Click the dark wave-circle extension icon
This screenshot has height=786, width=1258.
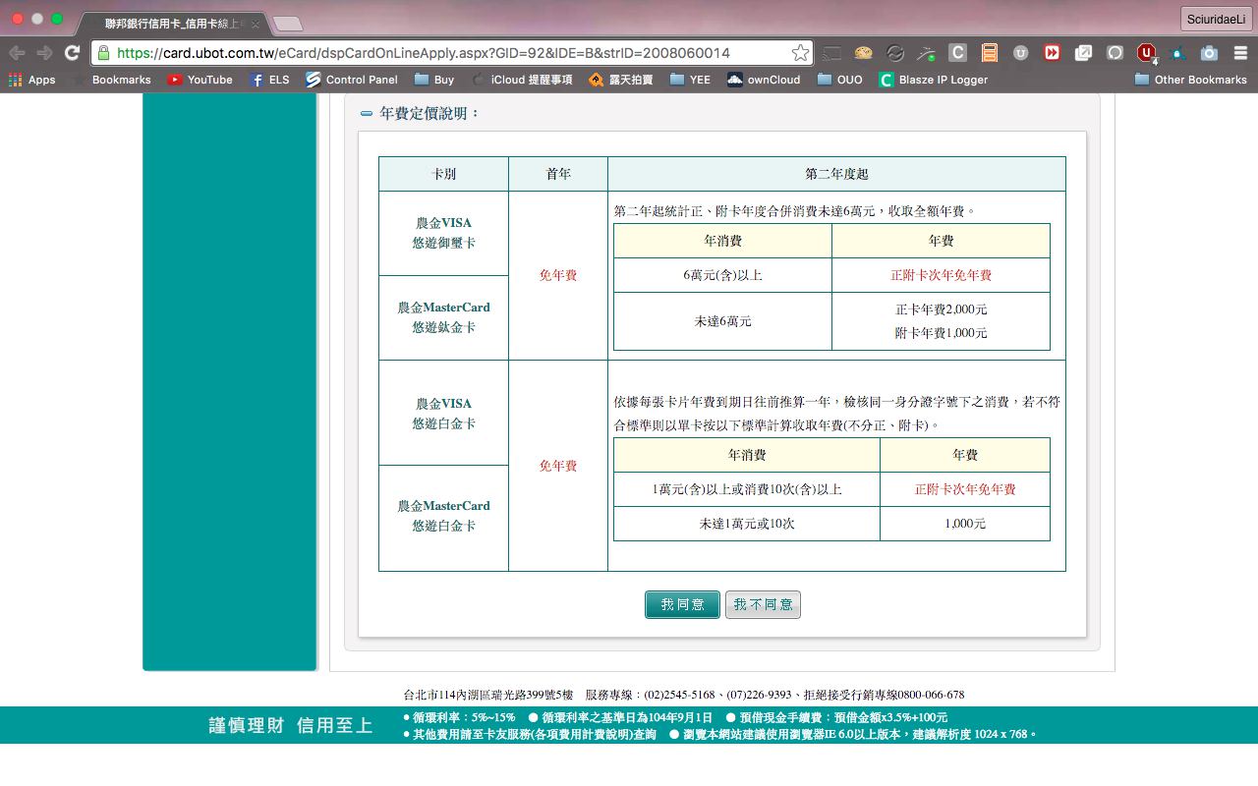tap(895, 53)
